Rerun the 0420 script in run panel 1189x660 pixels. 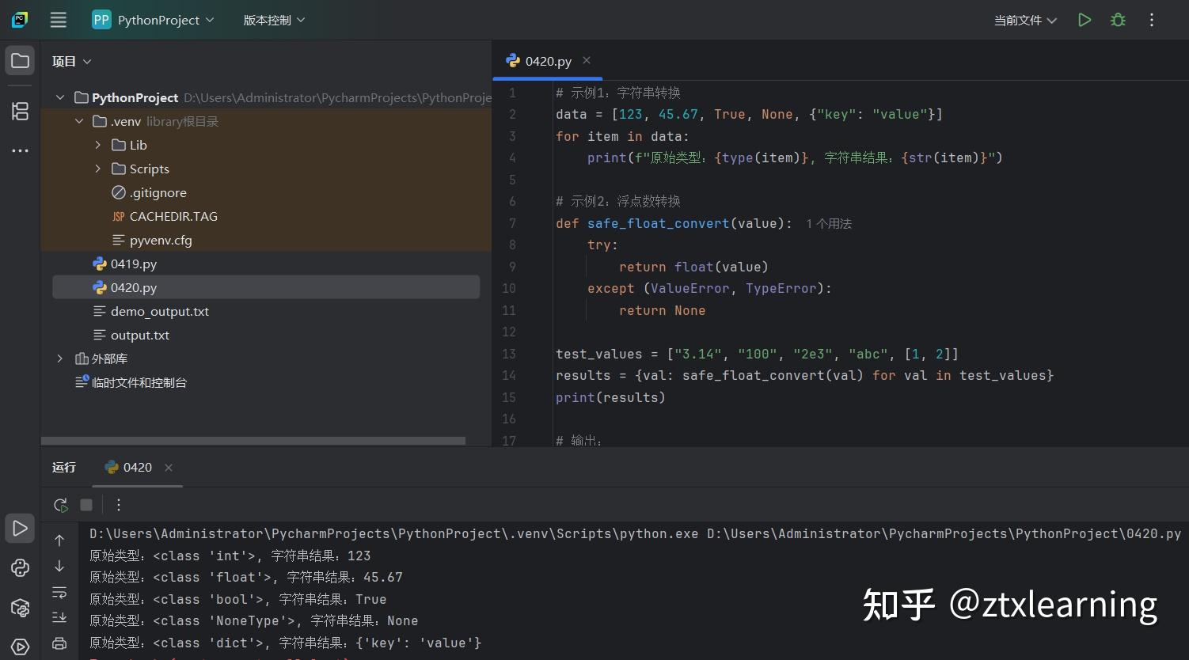60,504
